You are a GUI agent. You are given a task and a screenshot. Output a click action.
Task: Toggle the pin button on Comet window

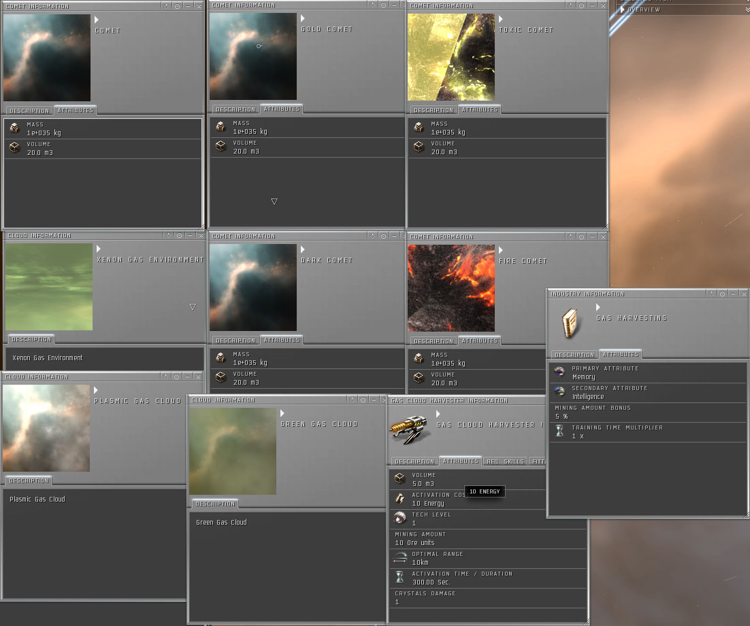pos(178,6)
